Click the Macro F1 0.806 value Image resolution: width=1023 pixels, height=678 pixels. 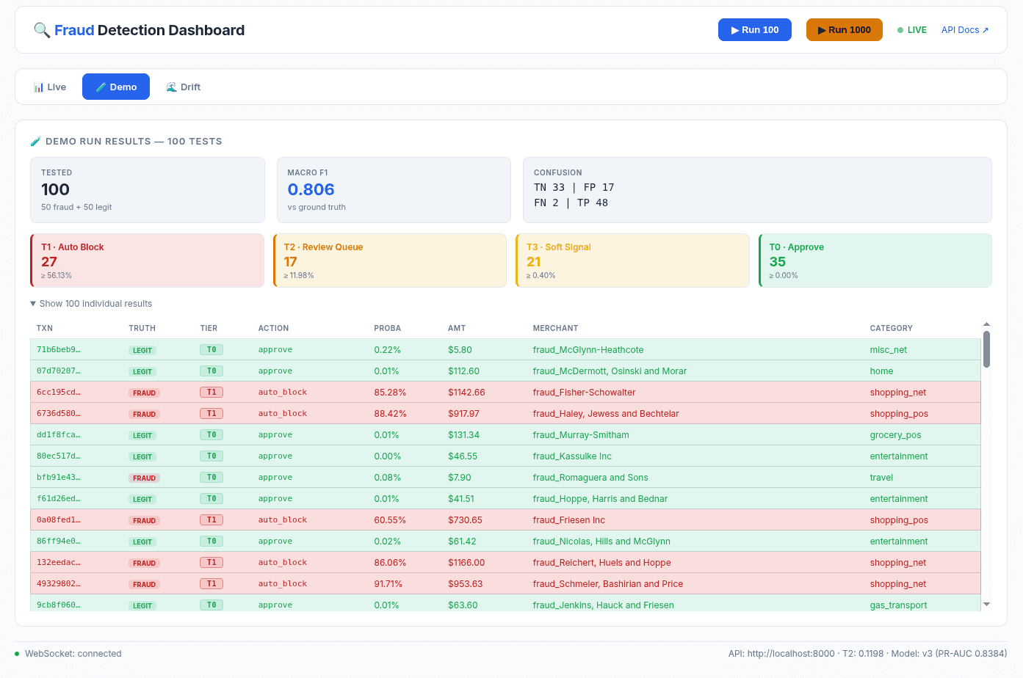(x=311, y=189)
